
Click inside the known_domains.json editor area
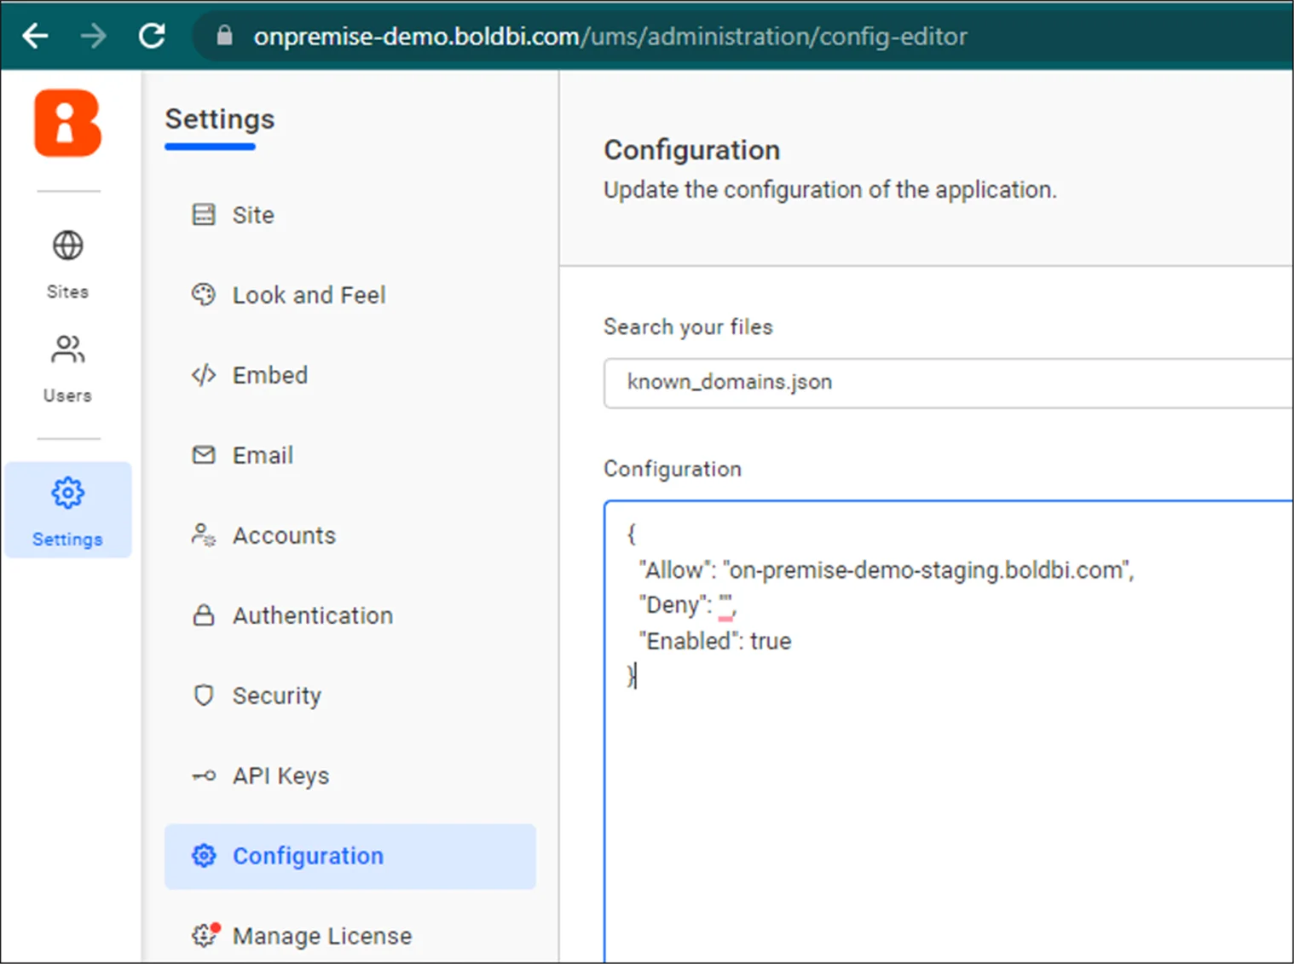pos(895,639)
